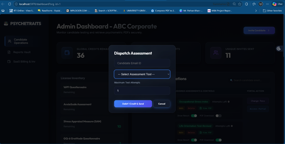Go back using the browser back arrow
This screenshot has height=144, width=285.
(x=3, y=4)
